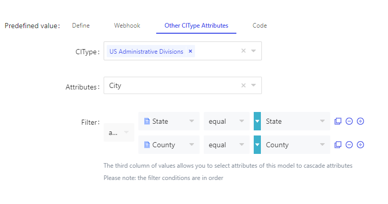This screenshot has width=388, height=204.
Task: Open County row equal operator dropdown
Action: coord(226,145)
